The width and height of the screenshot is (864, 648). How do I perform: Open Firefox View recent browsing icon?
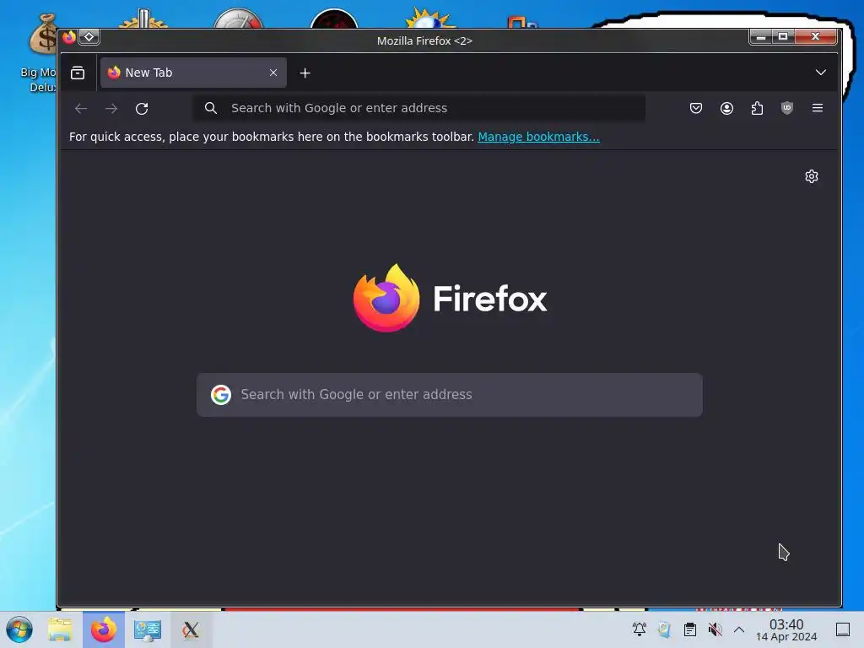pyautogui.click(x=78, y=73)
